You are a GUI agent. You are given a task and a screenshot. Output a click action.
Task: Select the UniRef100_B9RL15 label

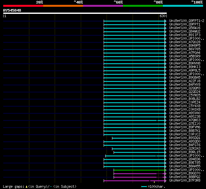(185, 152)
